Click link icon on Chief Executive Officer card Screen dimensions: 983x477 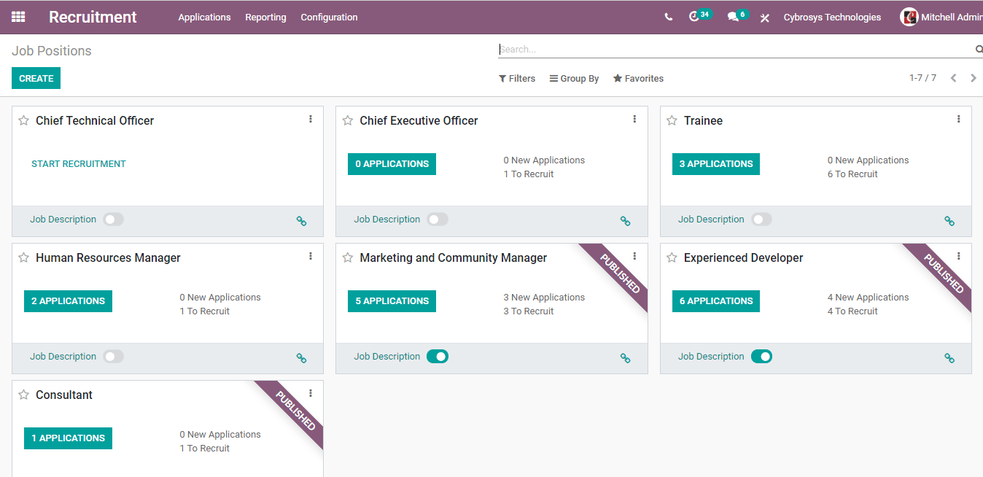[625, 221]
